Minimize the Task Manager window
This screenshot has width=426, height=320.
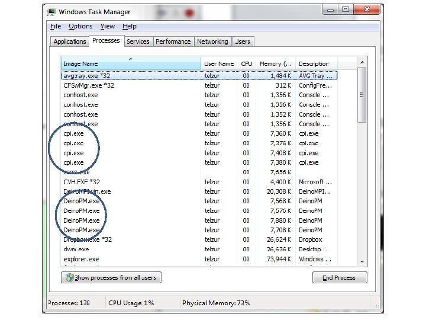click(x=330, y=10)
